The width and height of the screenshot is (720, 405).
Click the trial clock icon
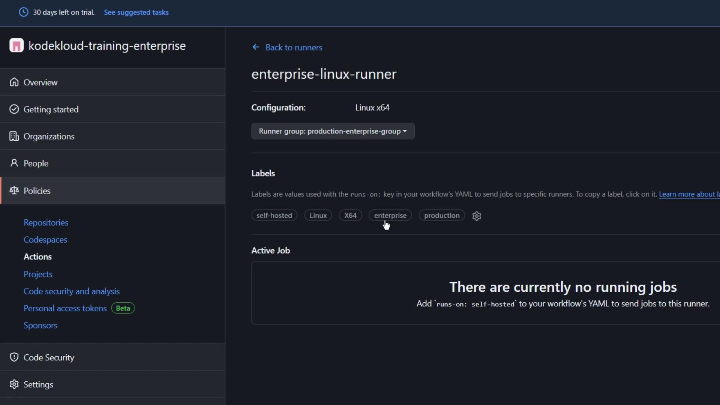pos(24,12)
